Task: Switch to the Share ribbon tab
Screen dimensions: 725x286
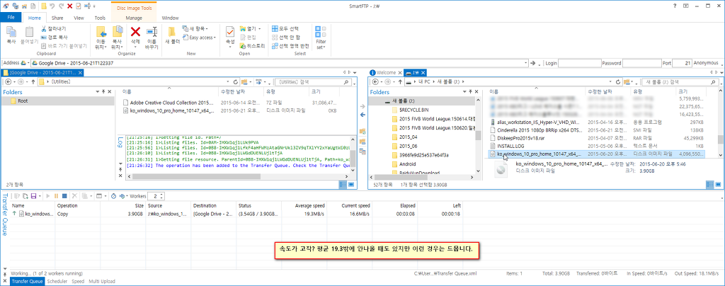Action: coord(57,18)
